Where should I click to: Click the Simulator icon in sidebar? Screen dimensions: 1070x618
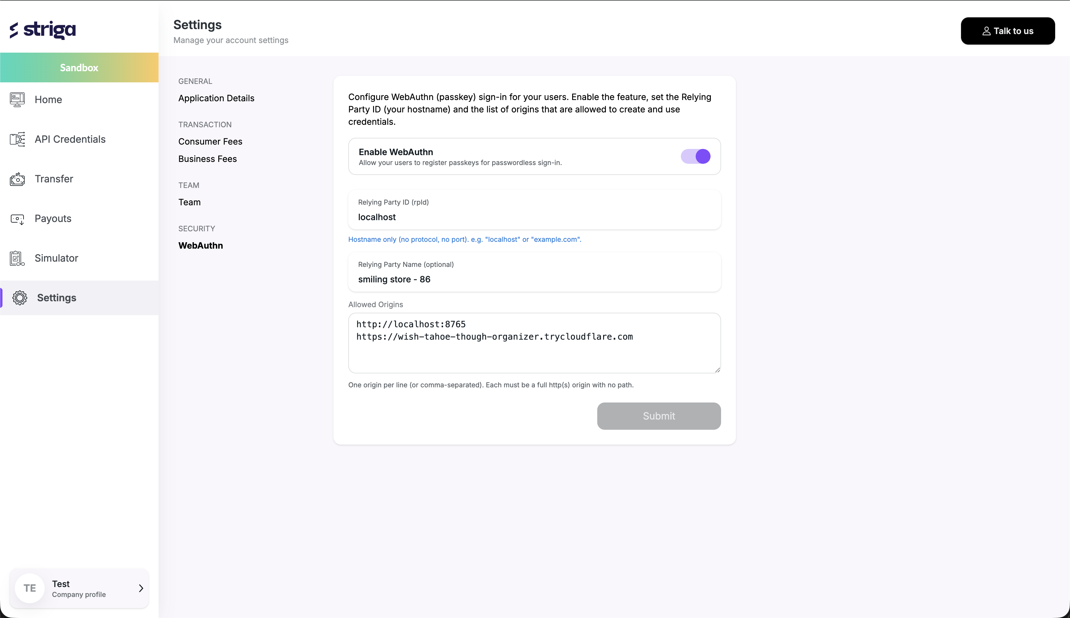(17, 258)
